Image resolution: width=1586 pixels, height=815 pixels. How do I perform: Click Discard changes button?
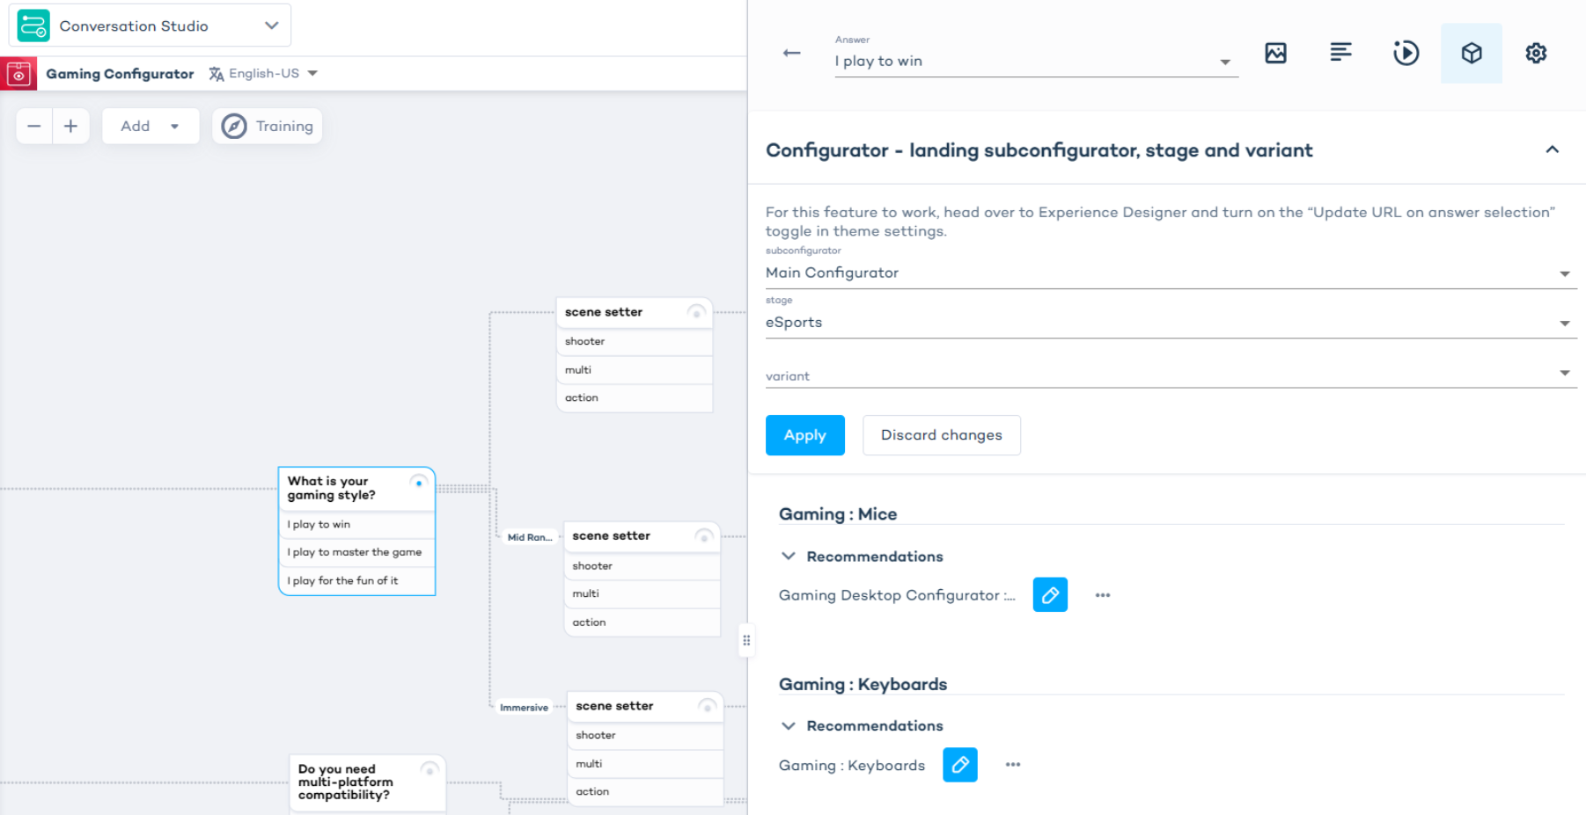coord(942,435)
